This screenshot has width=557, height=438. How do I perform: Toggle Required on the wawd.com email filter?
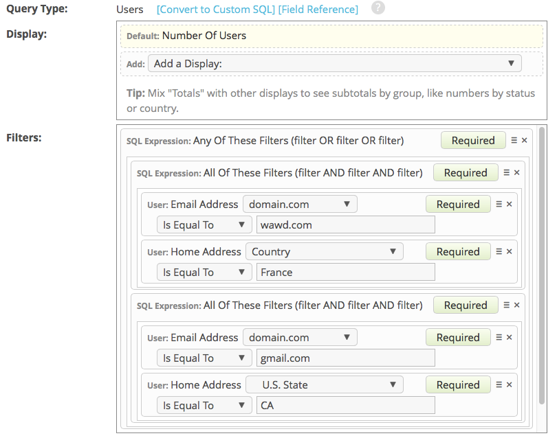pyautogui.click(x=458, y=204)
